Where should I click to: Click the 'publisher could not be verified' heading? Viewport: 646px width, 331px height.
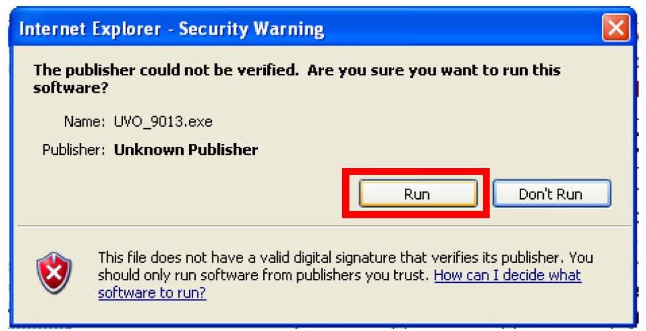pyautogui.click(x=182, y=70)
